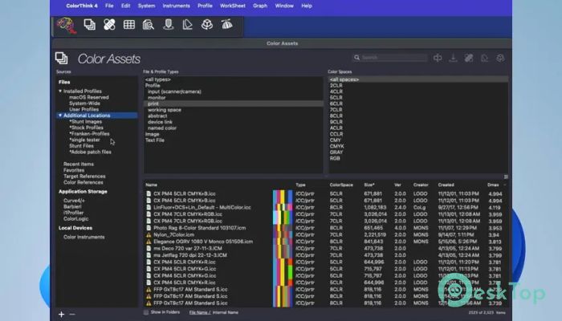This screenshot has height=321, width=562.
Task: Sort the list by ColorSpace column
Action: click(341, 185)
